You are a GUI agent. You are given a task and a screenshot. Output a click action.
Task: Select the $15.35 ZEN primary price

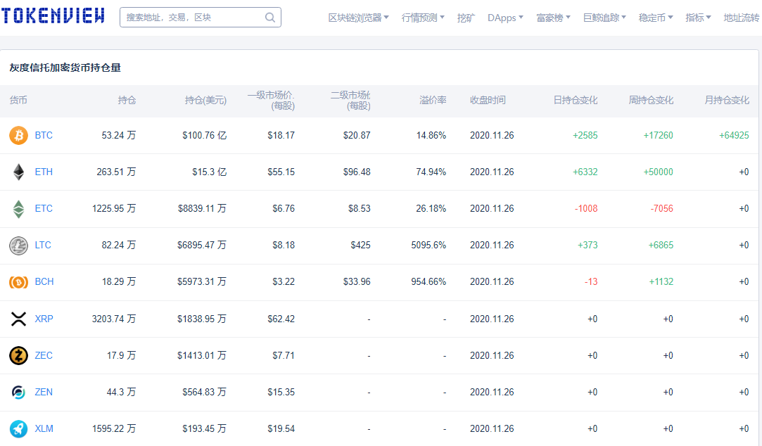click(281, 392)
